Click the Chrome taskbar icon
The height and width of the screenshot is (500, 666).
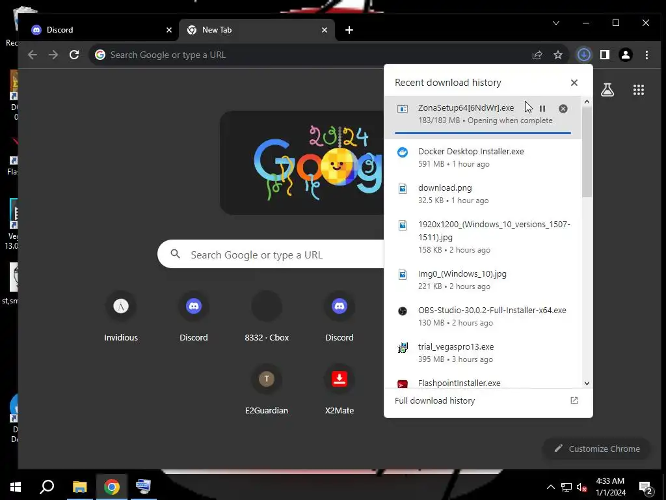[x=112, y=487]
